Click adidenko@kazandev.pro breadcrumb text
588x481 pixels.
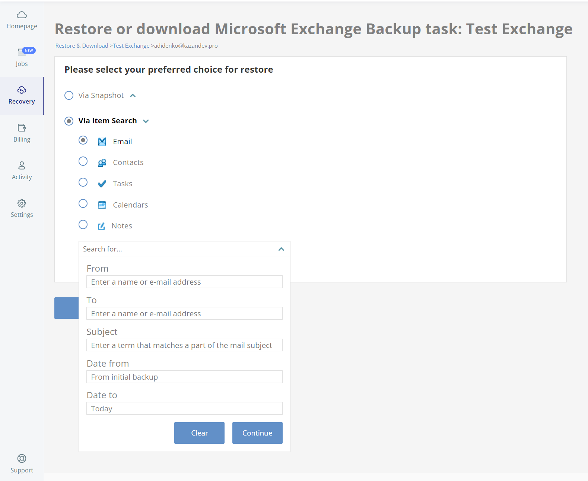tap(186, 45)
